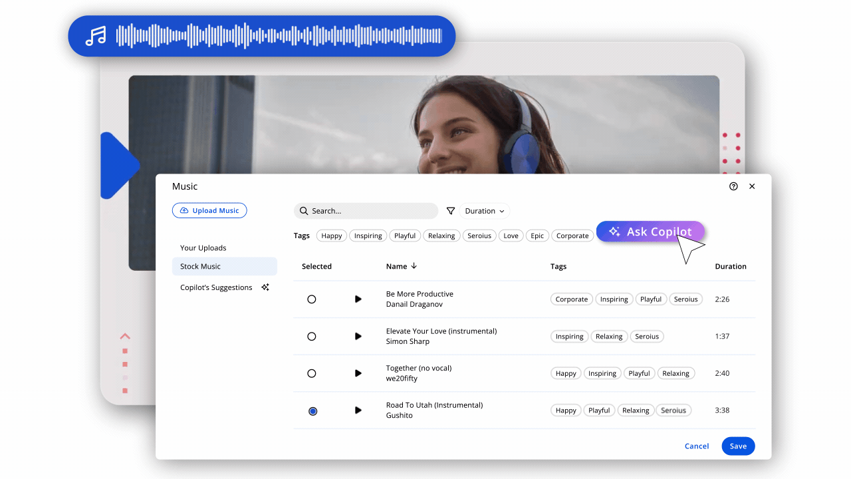Viewport: 851px width, 479px height.
Task: Play Elevate Your Love preview
Action: coord(358,337)
